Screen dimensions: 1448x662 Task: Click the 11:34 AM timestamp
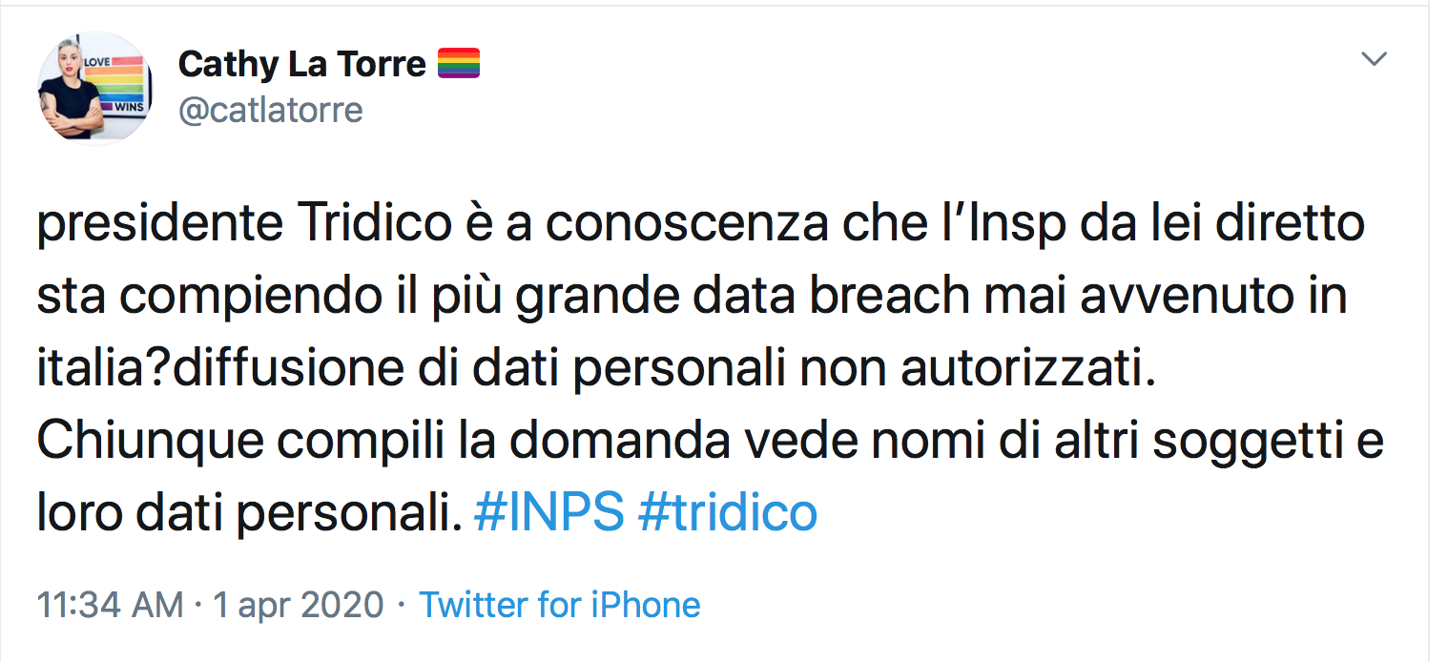click(109, 605)
